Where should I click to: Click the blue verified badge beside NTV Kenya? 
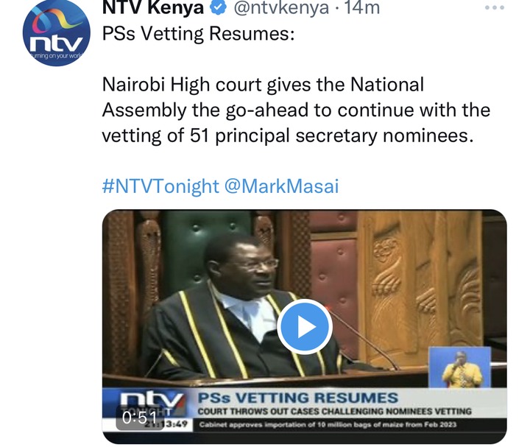[x=219, y=7]
